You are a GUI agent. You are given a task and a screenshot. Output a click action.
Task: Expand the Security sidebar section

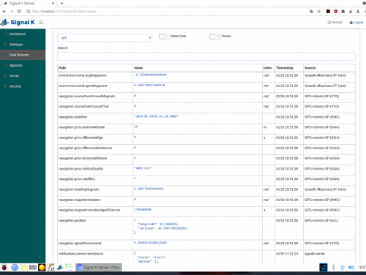click(23, 86)
